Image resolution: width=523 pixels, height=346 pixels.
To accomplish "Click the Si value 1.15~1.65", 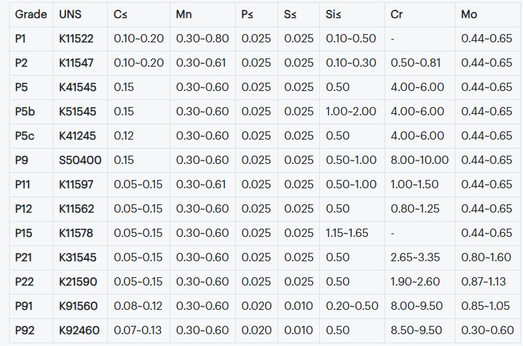I will click(x=347, y=233).
